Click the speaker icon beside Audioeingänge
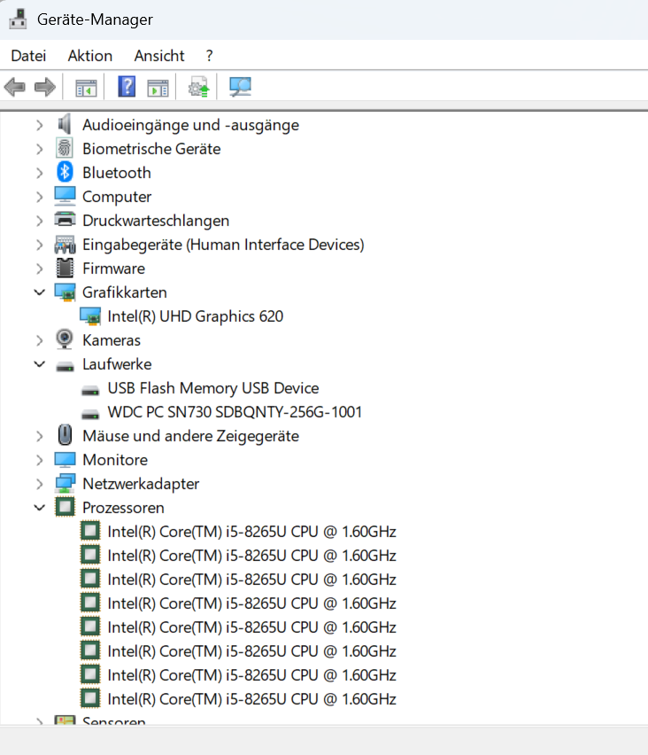The height and width of the screenshot is (755, 648). tap(65, 125)
